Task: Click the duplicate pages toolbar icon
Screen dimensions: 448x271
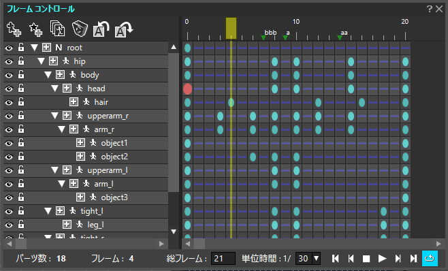Action: tap(57, 29)
